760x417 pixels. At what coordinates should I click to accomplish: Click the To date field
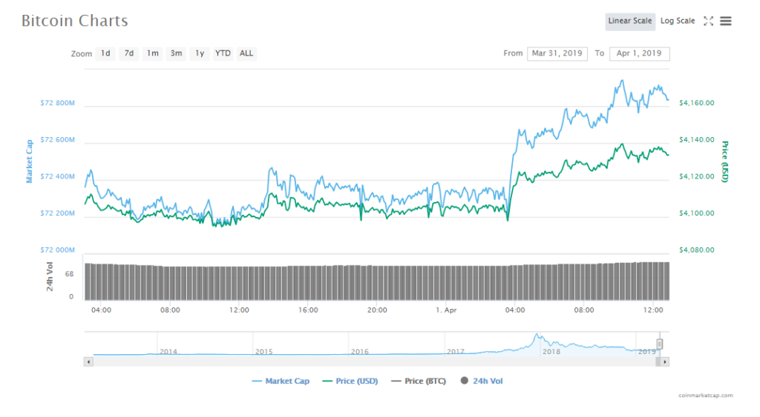(x=639, y=53)
